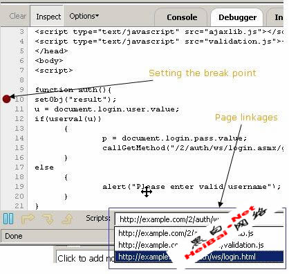
Task: Click the u = document.login.user.value line
Action: [107, 109]
